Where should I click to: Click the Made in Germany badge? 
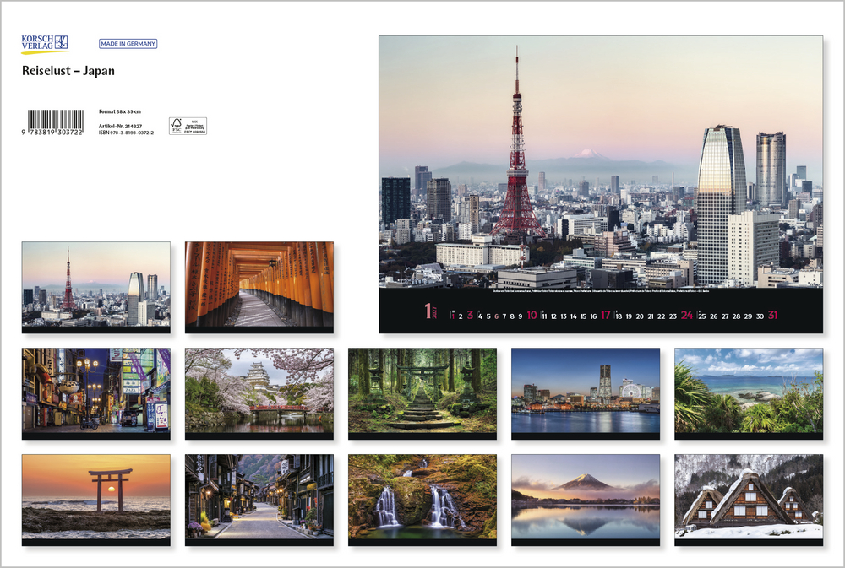(128, 44)
